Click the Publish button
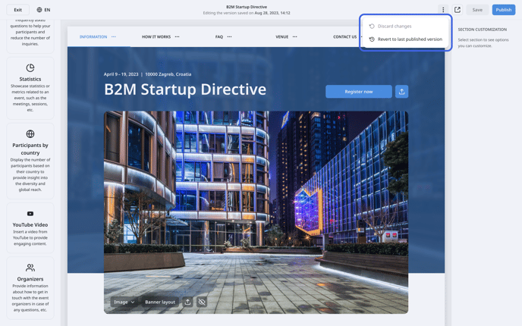The image size is (522, 326). click(503, 10)
